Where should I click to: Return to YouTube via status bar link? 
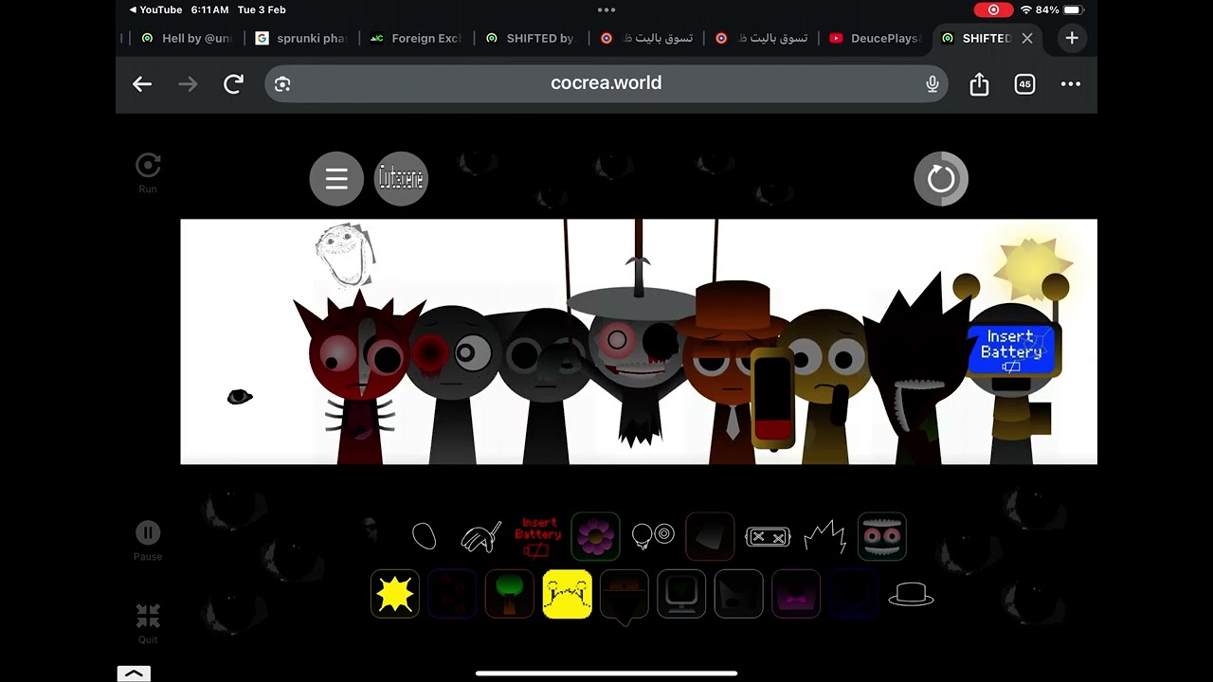[154, 9]
